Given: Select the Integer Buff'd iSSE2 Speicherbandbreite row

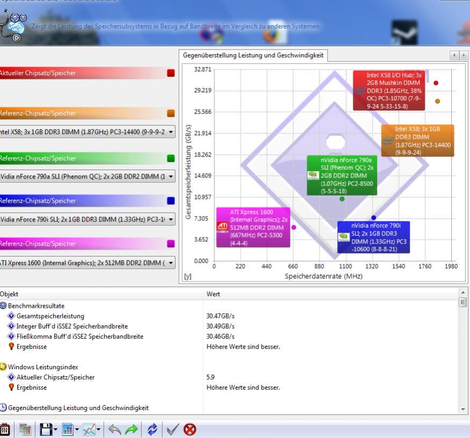Looking at the screenshot, I should [229, 326].
